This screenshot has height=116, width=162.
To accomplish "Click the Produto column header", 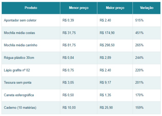I will 31,8.
